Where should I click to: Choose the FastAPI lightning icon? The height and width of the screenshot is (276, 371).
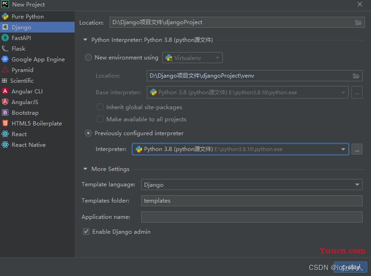5,38
